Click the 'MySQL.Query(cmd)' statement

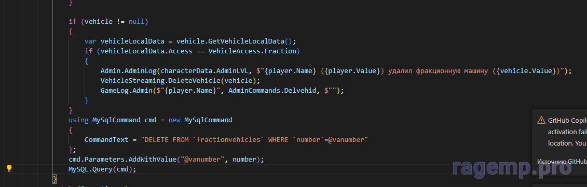click(x=102, y=169)
